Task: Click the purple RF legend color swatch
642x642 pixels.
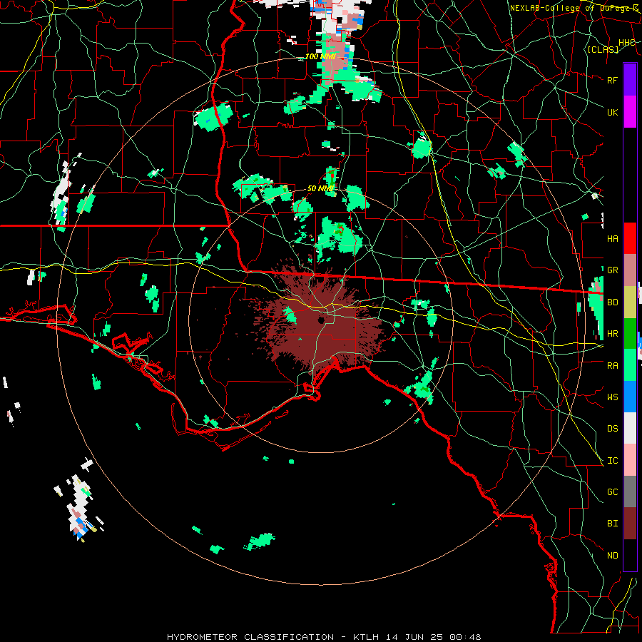Action: [630, 80]
